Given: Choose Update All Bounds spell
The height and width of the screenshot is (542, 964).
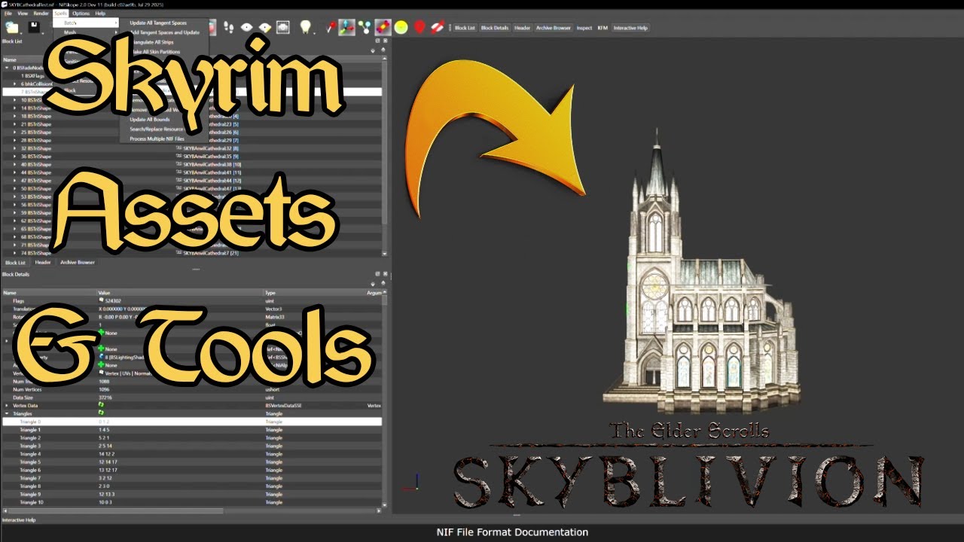Looking at the screenshot, I should point(150,119).
